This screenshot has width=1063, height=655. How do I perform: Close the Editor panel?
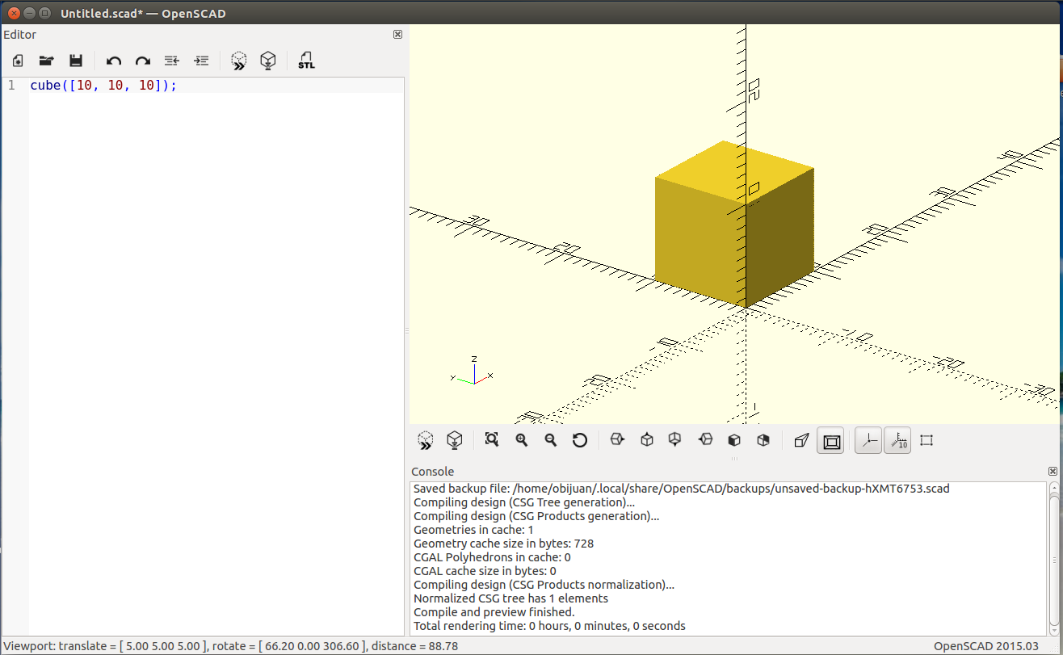pyautogui.click(x=397, y=35)
